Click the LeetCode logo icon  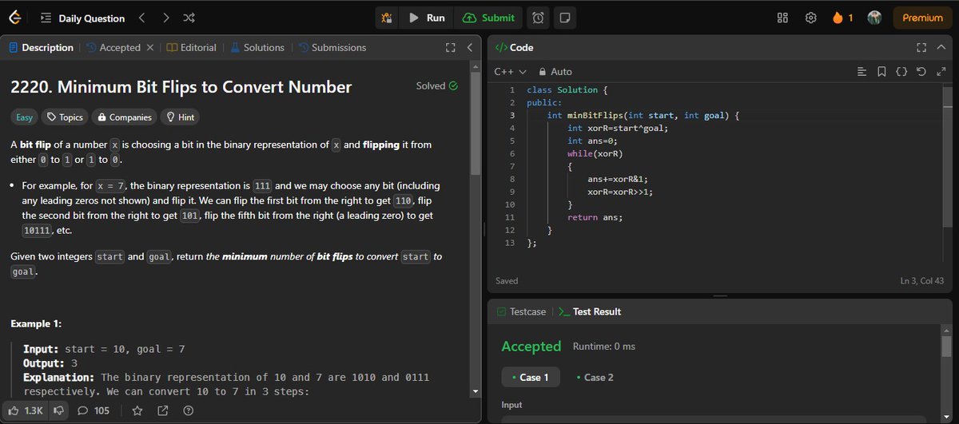click(x=16, y=18)
